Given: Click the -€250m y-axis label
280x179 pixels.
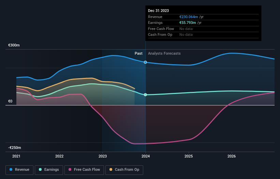Looking at the screenshot, I should click(x=14, y=148).
